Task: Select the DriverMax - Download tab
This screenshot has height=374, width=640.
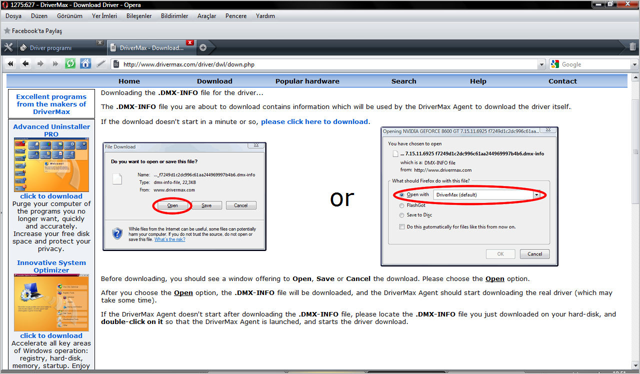Action: tap(151, 48)
